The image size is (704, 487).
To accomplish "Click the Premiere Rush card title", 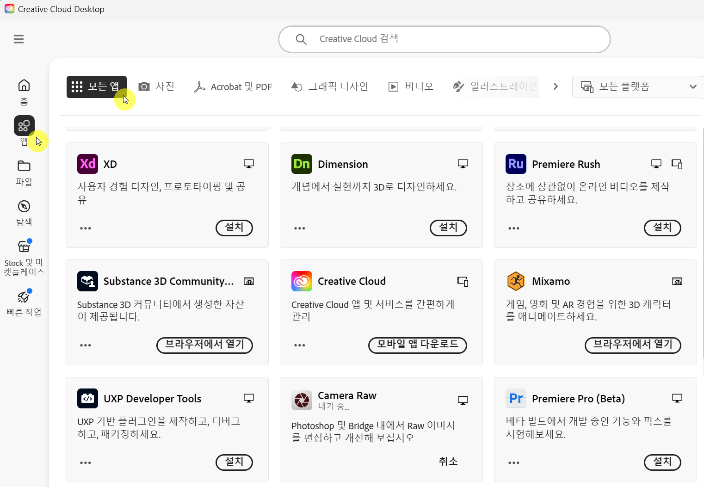I will point(566,164).
